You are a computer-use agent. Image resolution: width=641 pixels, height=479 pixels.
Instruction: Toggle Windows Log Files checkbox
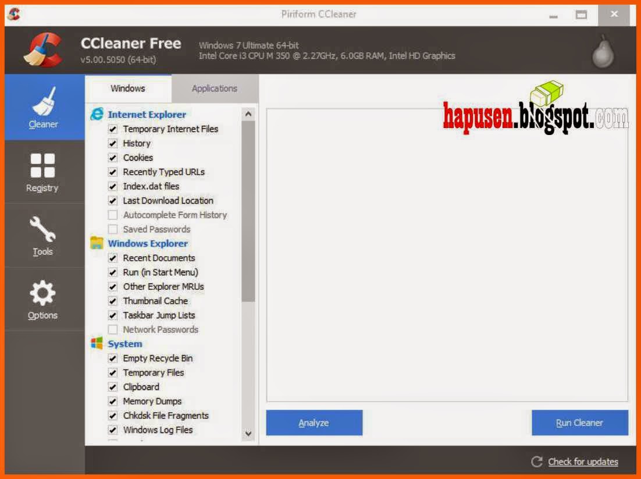tap(113, 430)
